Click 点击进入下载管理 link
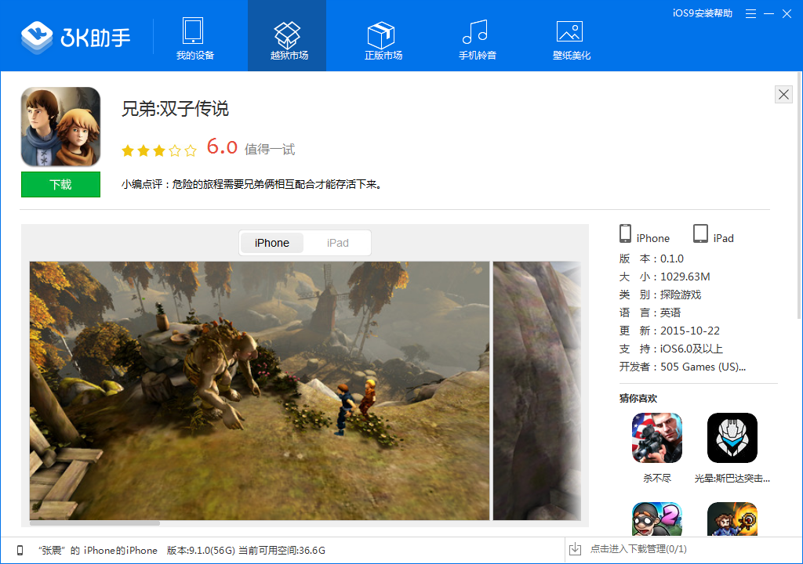This screenshot has width=803, height=564. point(638,549)
